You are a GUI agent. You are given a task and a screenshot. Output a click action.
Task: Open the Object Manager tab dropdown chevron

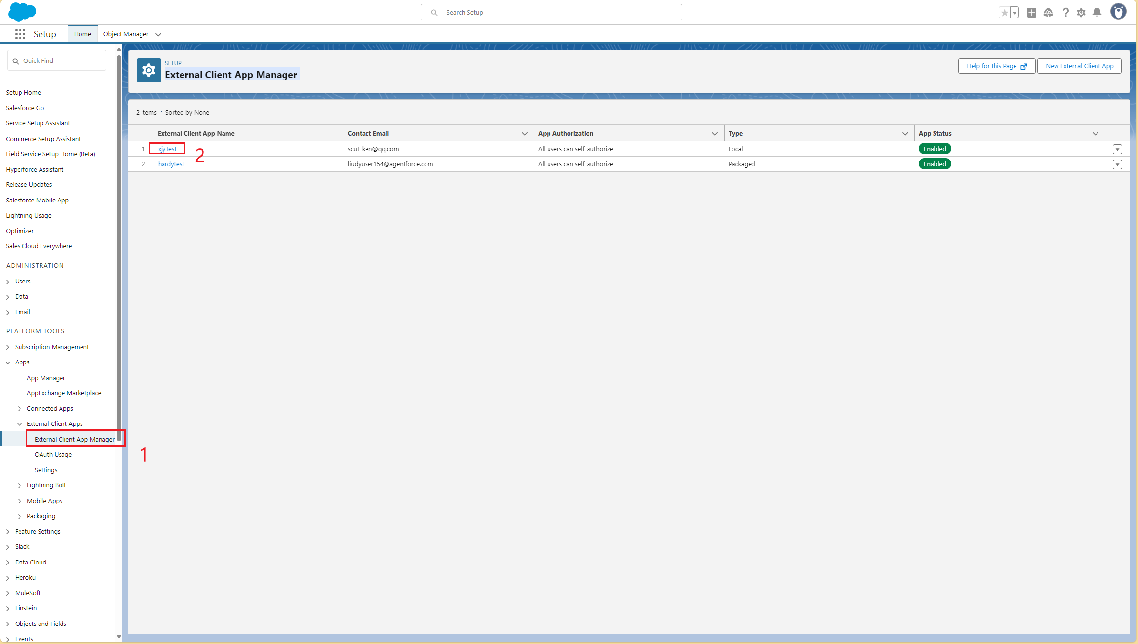158,34
